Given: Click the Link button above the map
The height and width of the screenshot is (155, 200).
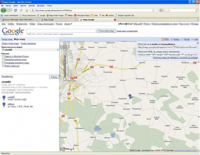Looking at the screenshot, I should pyautogui.click(x=196, y=39).
